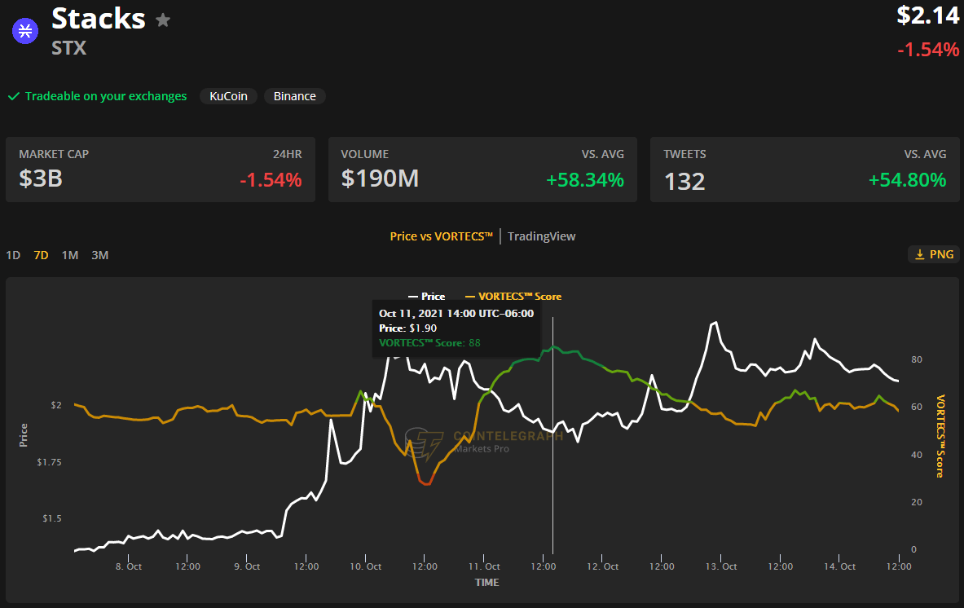Toggle the favorite star next to Stacks
Viewport: 964px width, 608px height.
(162, 20)
